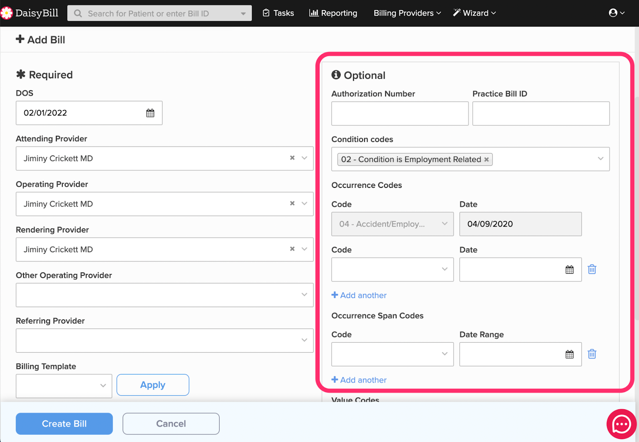Open the user account menu

pyautogui.click(x=617, y=13)
